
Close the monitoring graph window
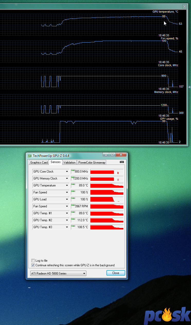point(185,6)
